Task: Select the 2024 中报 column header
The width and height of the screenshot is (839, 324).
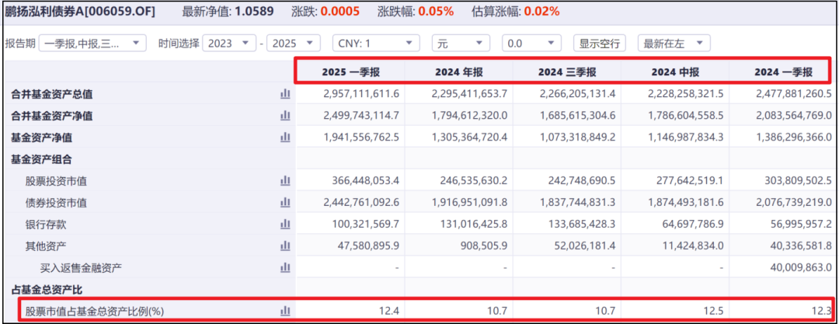Action: (675, 72)
